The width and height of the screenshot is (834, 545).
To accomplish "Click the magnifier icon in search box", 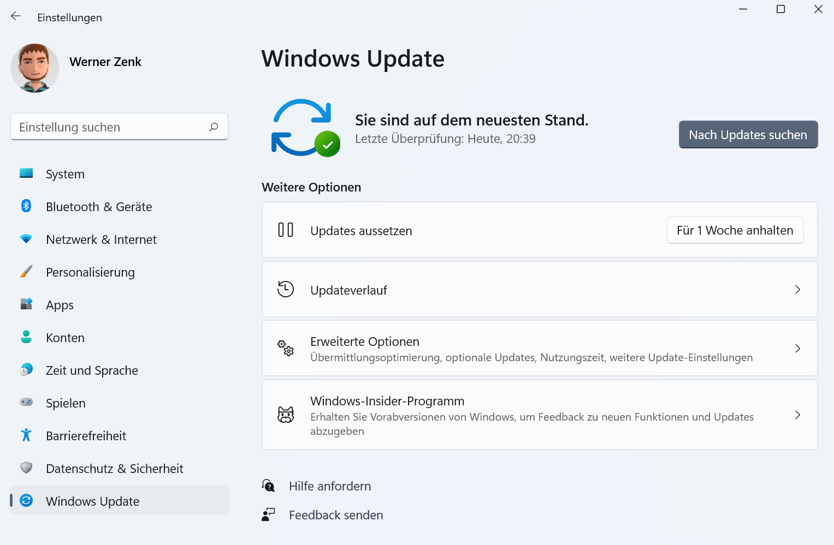I will (x=214, y=127).
